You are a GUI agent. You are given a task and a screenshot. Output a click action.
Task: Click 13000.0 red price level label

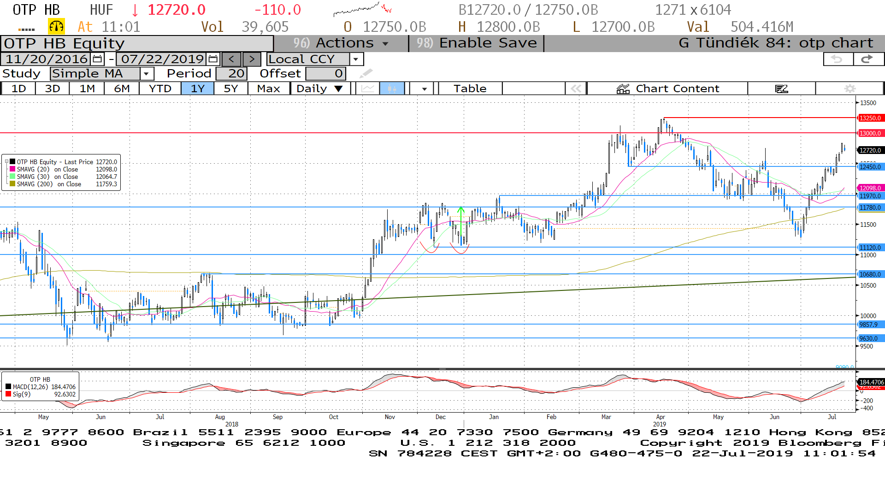click(x=870, y=133)
